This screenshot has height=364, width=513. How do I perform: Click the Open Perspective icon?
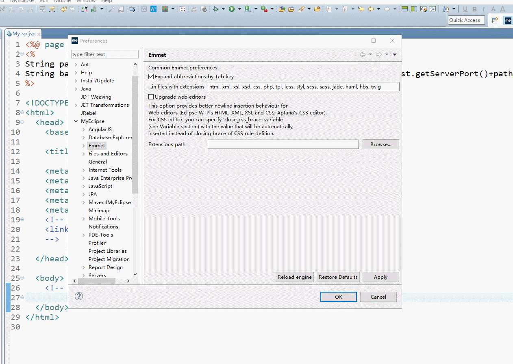click(x=495, y=20)
